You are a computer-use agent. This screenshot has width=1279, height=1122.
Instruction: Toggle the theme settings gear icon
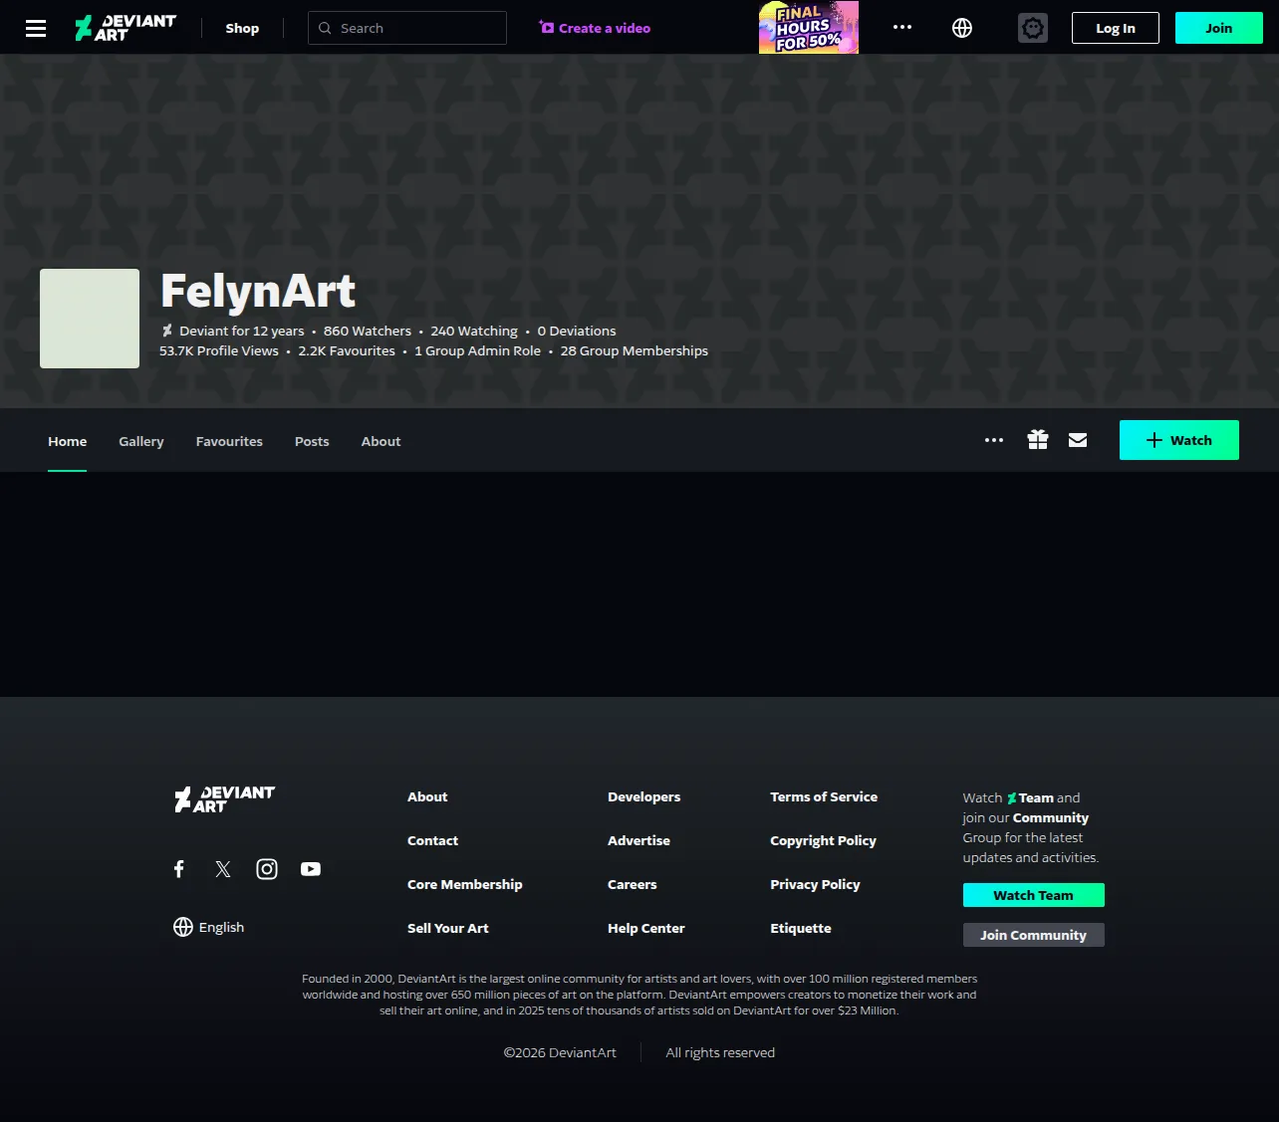click(1033, 28)
